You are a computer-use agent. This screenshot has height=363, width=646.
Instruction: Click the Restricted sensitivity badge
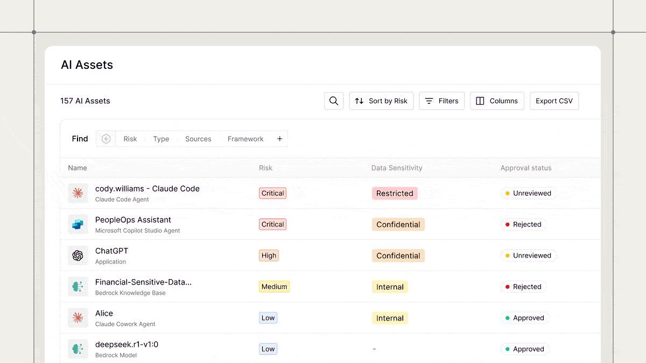395,193
